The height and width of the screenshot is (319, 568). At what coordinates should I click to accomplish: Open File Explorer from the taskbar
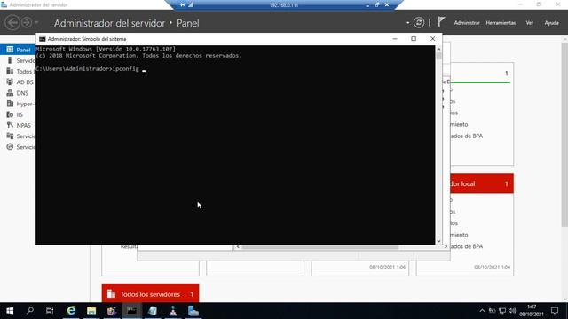point(91,311)
